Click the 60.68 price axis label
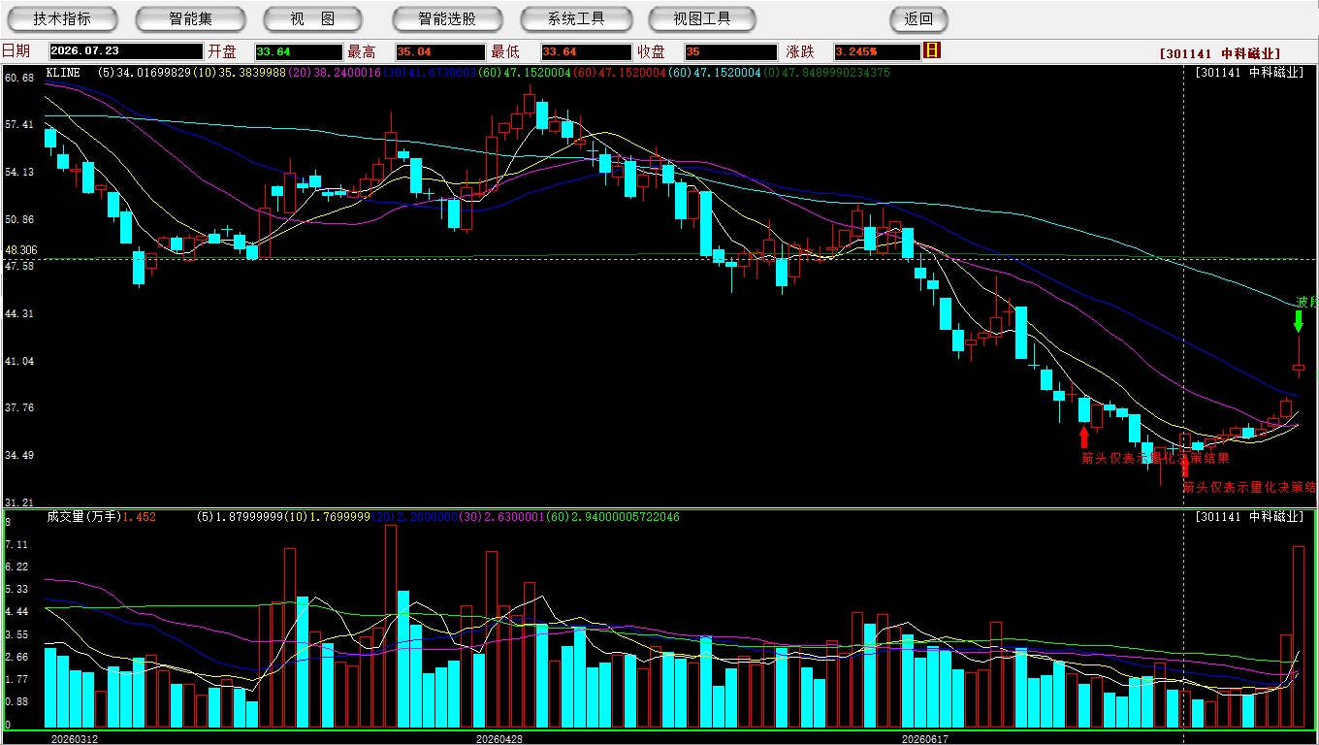Screen dimensions: 1319x745 coord(18,78)
